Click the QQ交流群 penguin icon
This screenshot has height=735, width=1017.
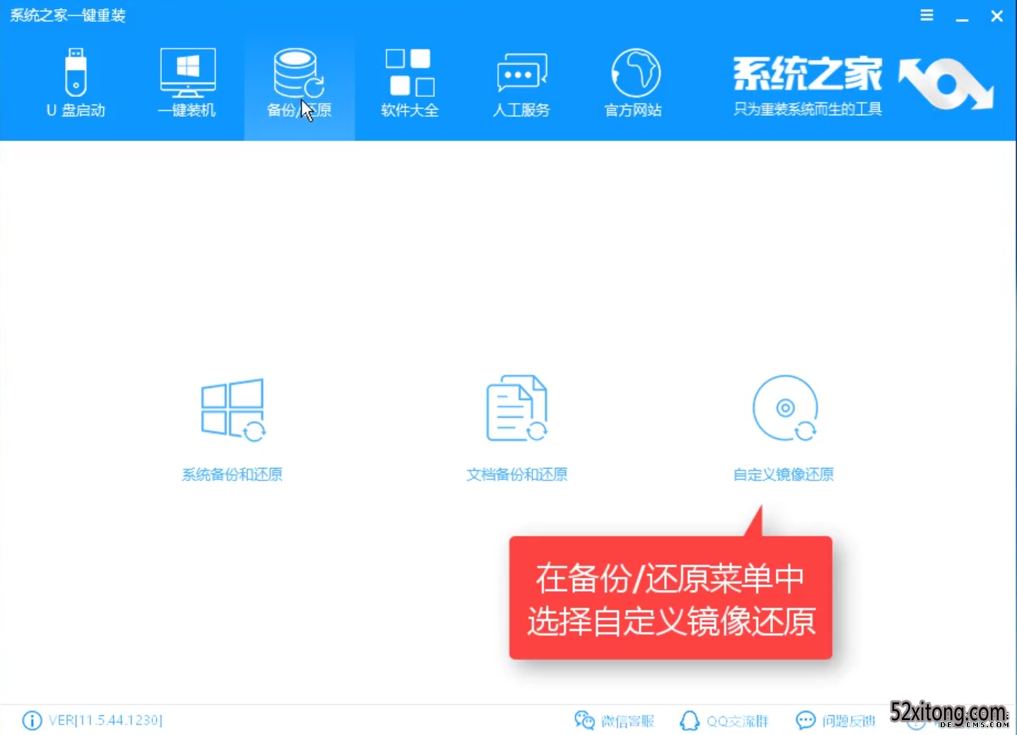(x=690, y=720)
